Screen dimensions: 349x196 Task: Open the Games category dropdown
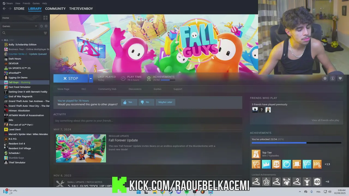[x=19, y=26]
